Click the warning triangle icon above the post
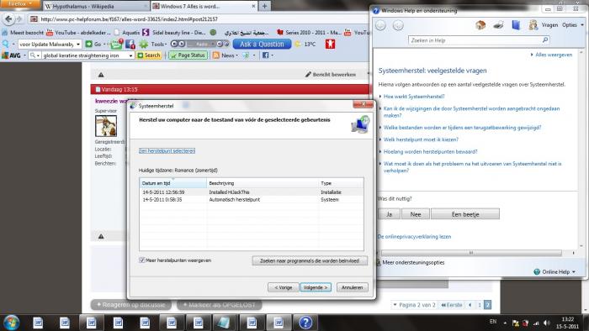The width and height of the screenshot is (589, 331). coord(101,75)
